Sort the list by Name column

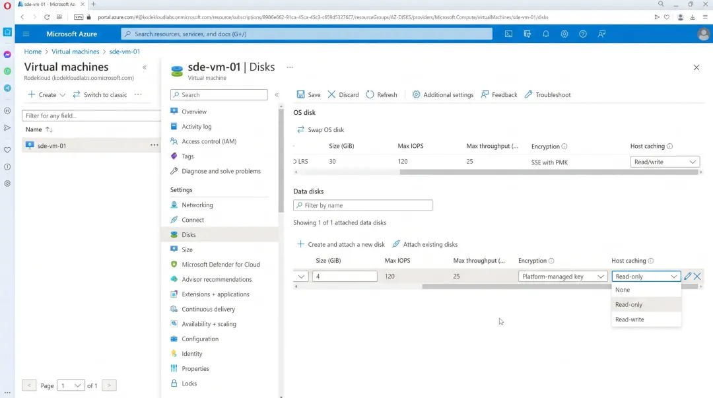click(39, 129)
